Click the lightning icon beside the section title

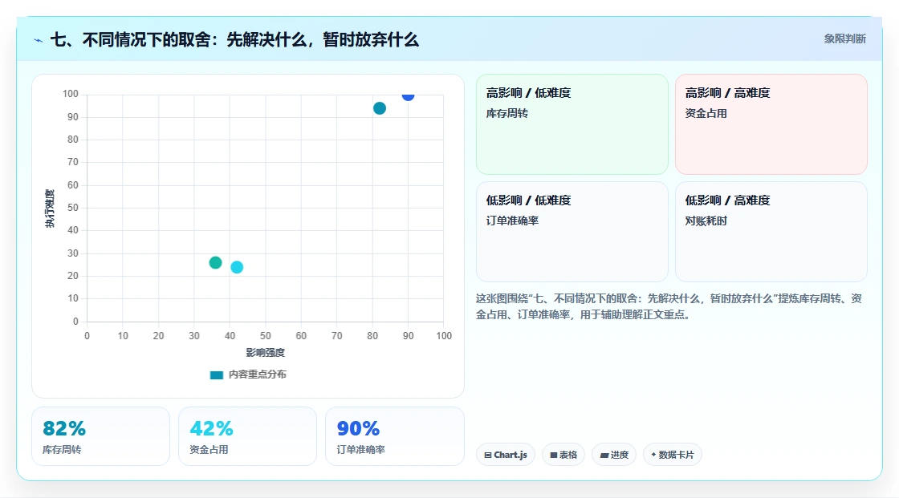39,40
